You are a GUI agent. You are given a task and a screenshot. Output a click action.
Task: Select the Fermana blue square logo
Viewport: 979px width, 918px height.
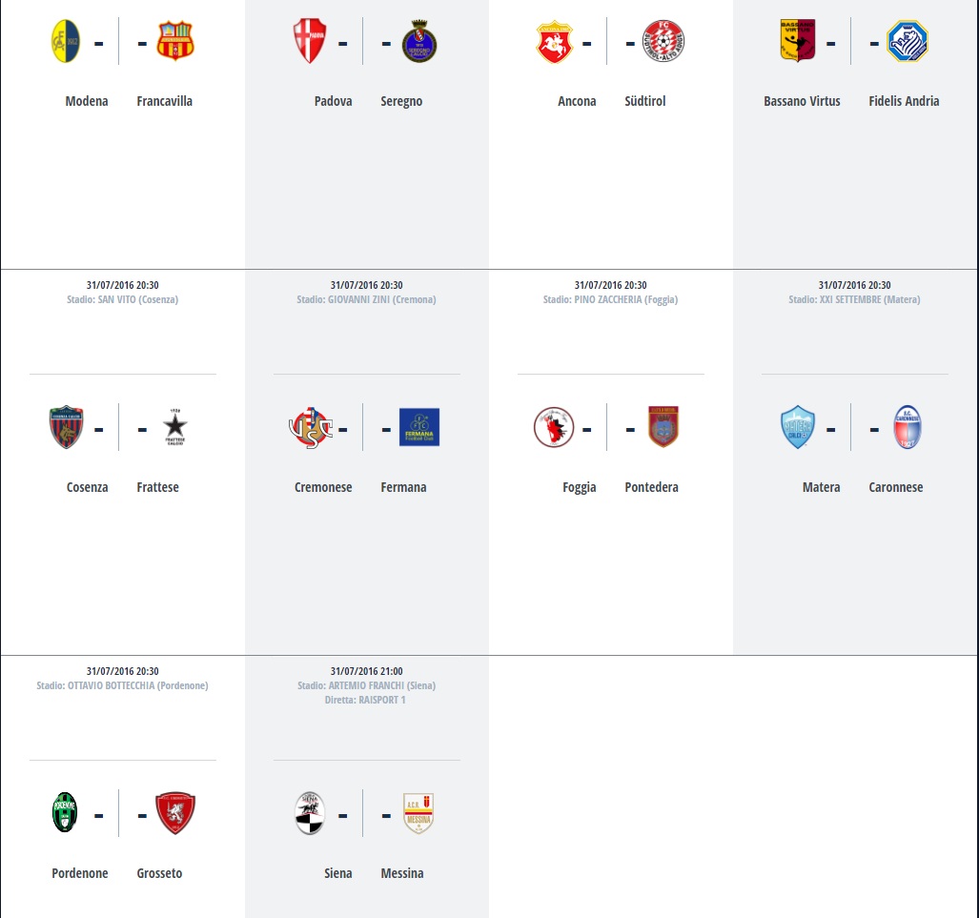tap(419, 427)
